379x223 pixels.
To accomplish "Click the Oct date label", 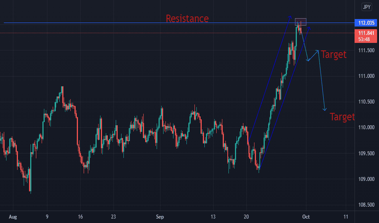I will point(306,217).
